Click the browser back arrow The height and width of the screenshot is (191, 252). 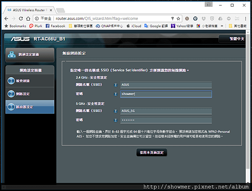click(6, 18)
